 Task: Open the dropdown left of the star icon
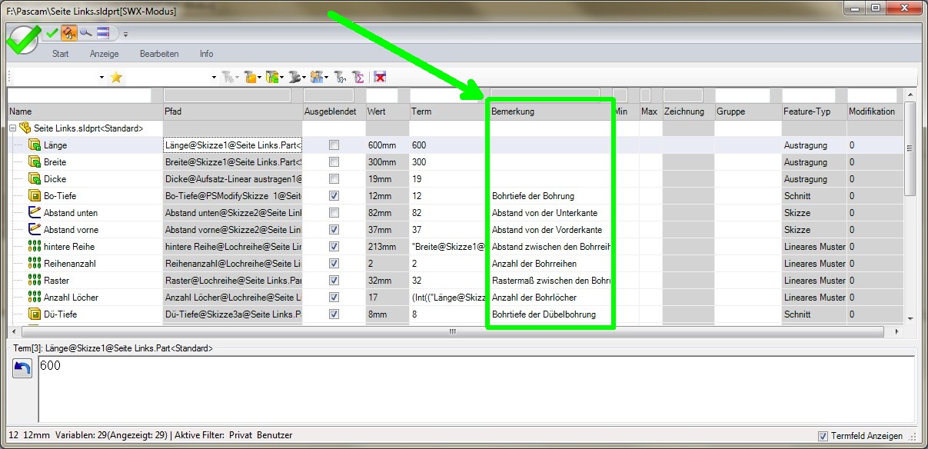point(101,78)
